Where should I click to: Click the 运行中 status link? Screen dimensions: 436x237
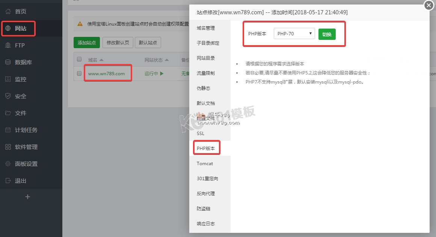tap(151, 73)
